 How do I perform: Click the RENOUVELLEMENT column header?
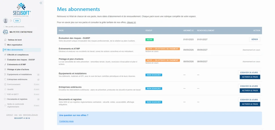pyautogui.click(x=206, y=31)
